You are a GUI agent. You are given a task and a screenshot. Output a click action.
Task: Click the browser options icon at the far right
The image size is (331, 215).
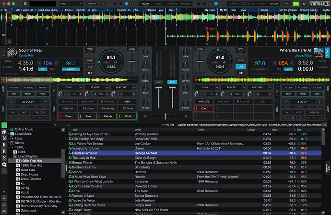(324, 125)
